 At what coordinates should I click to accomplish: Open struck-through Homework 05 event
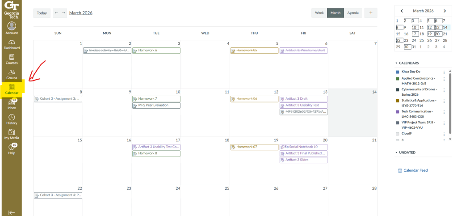[x=255, y=51]
